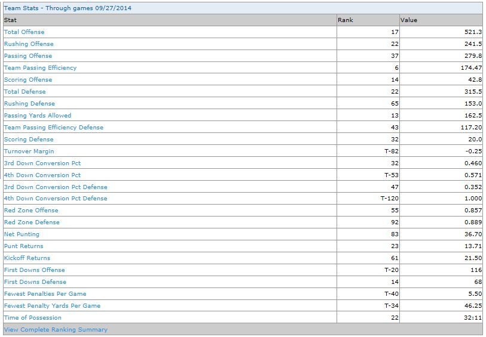Select the Turnover Margin value -0.25

[473, 151]
